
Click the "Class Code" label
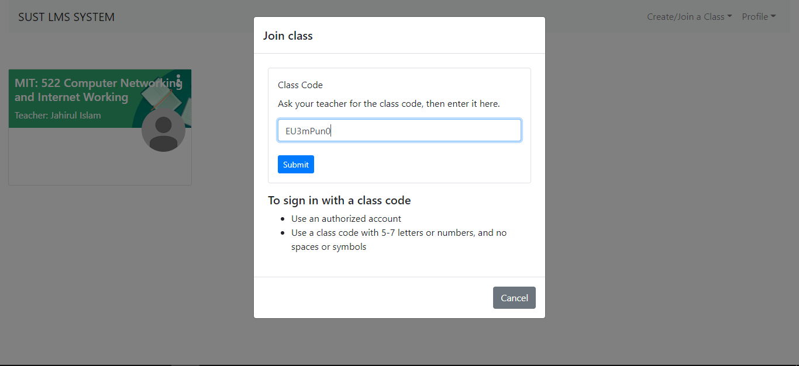coord(300,85)
